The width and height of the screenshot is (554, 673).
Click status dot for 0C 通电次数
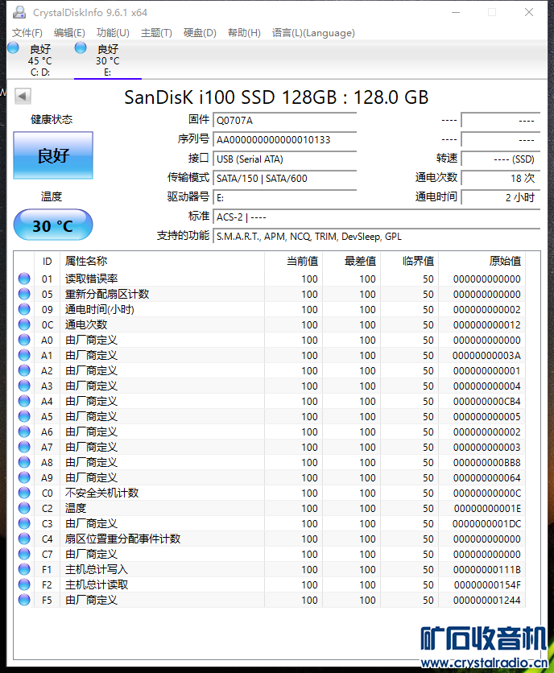click(24, 324)
